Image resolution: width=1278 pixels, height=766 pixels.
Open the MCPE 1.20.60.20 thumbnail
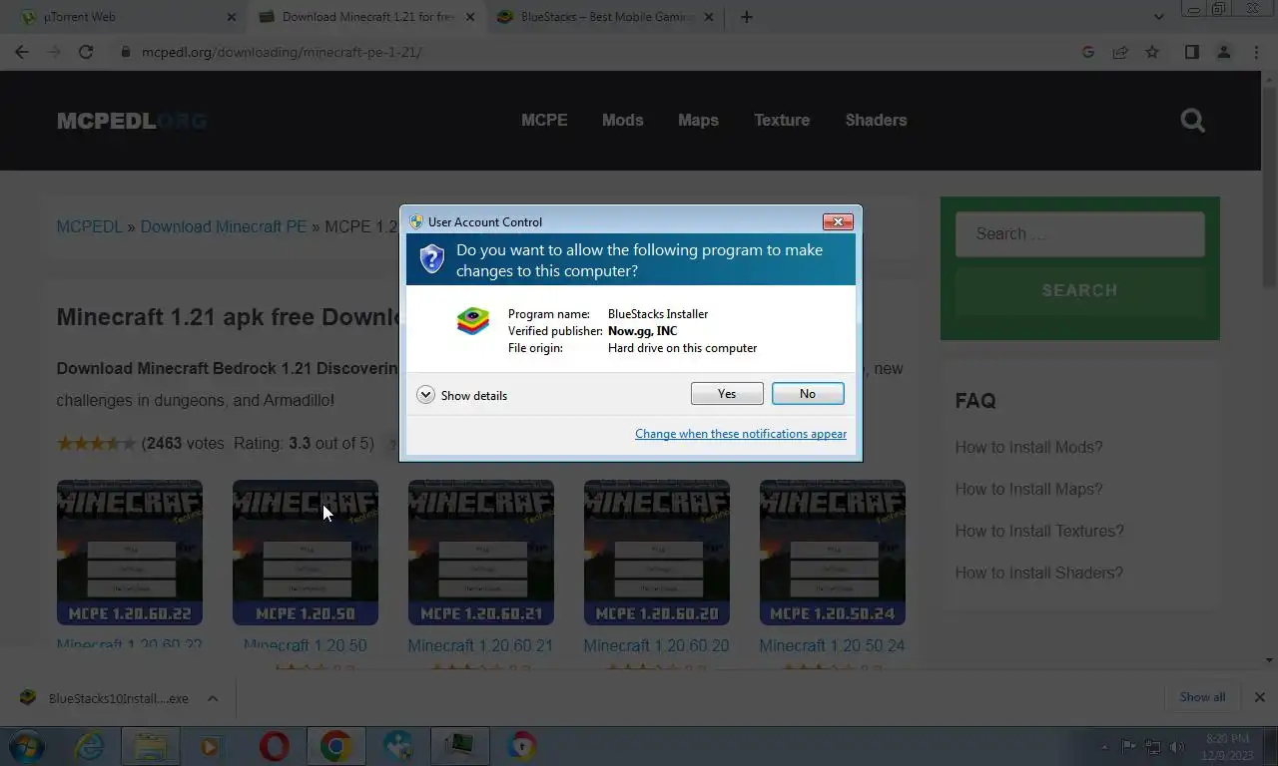(x=657, y=553)
